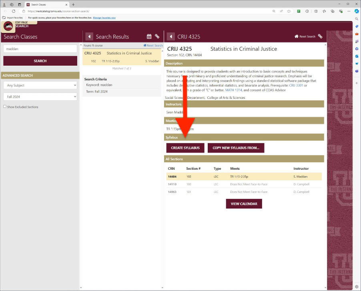Collapse Search Results panel with back arrow

(x=89, y=36)
